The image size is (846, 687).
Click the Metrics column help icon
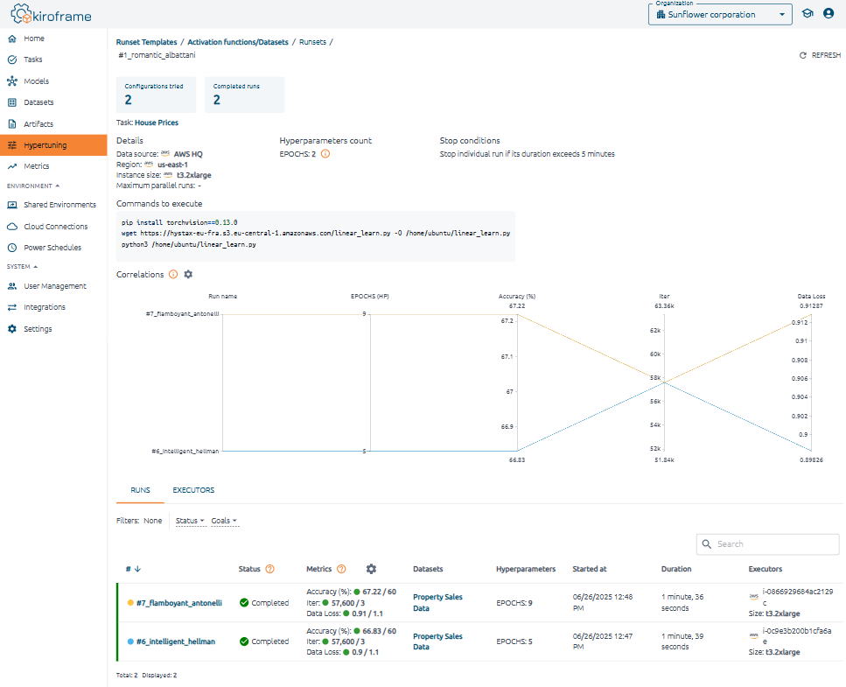coord(341,569)
